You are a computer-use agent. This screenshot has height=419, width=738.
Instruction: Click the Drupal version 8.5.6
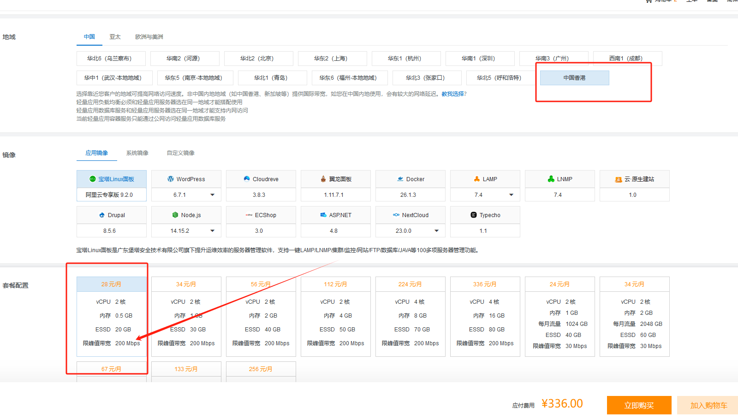(x=112, y=230)
